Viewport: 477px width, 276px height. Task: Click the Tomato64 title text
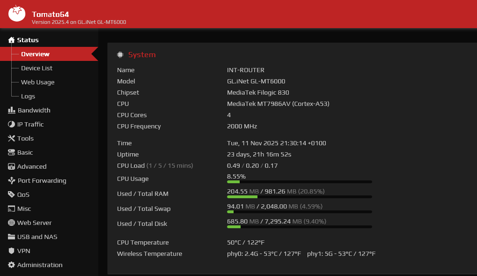(x=50, y=15)
